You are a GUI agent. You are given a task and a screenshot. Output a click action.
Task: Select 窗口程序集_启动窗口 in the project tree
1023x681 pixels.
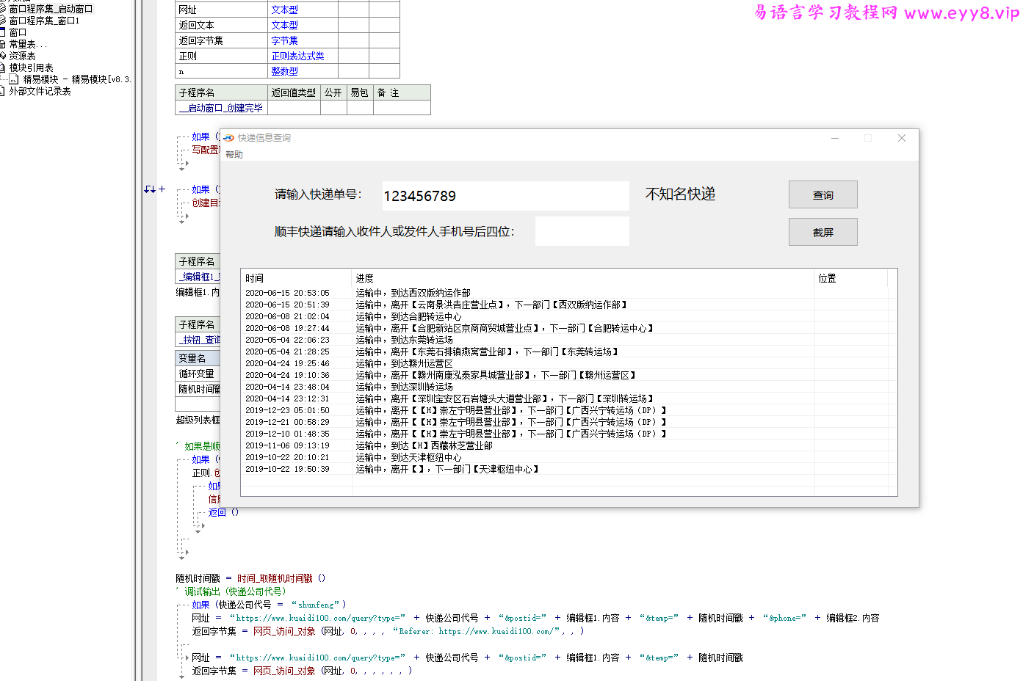click(51, 9)
